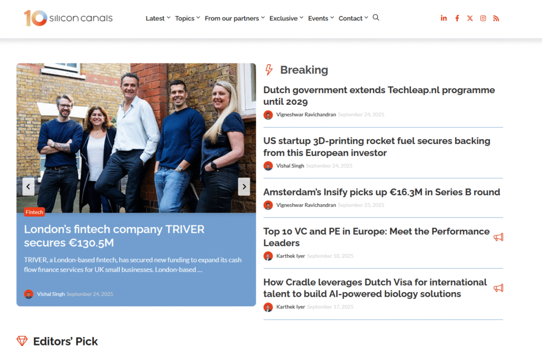Open the Instagram social icon
Image resolution: width=542 pixels, height=346 pixels.
pos(483,18)
